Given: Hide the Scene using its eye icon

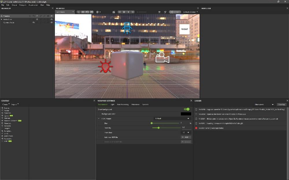Looking at the screenshot, I should click(52, 16).
